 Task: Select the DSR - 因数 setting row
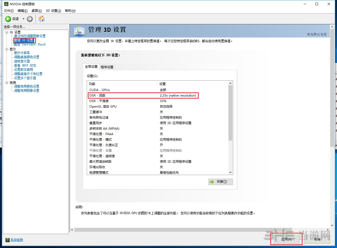point(157,95)
